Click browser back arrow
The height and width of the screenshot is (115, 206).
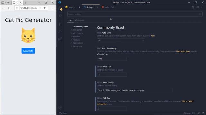(3, 8)
